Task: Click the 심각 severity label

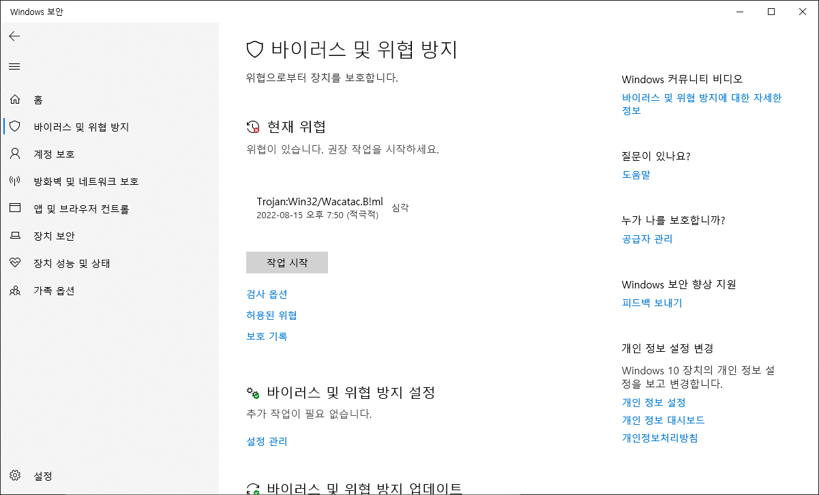Action: [400, 208]
